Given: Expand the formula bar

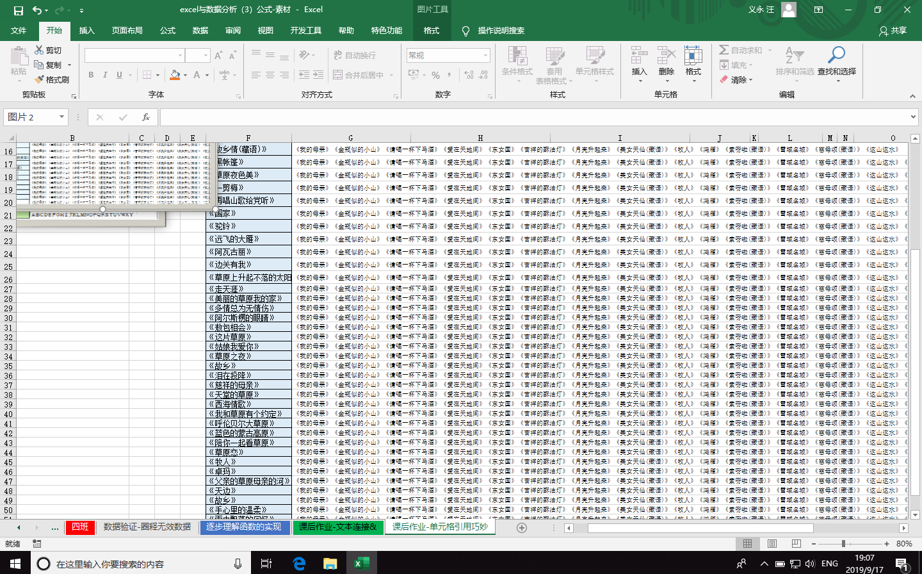Looking at the screenshot, I should (x=913, y=117).
